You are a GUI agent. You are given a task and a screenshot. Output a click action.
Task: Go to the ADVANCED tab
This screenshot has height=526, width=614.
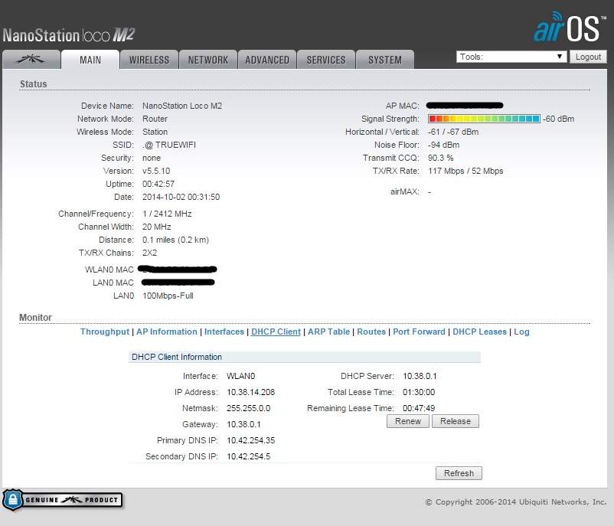(267, 60)
